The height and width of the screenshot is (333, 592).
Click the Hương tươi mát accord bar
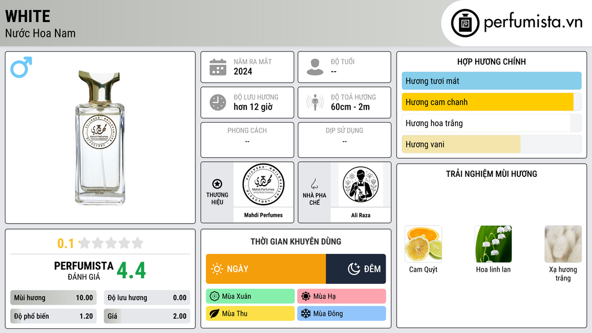[491, 81]
